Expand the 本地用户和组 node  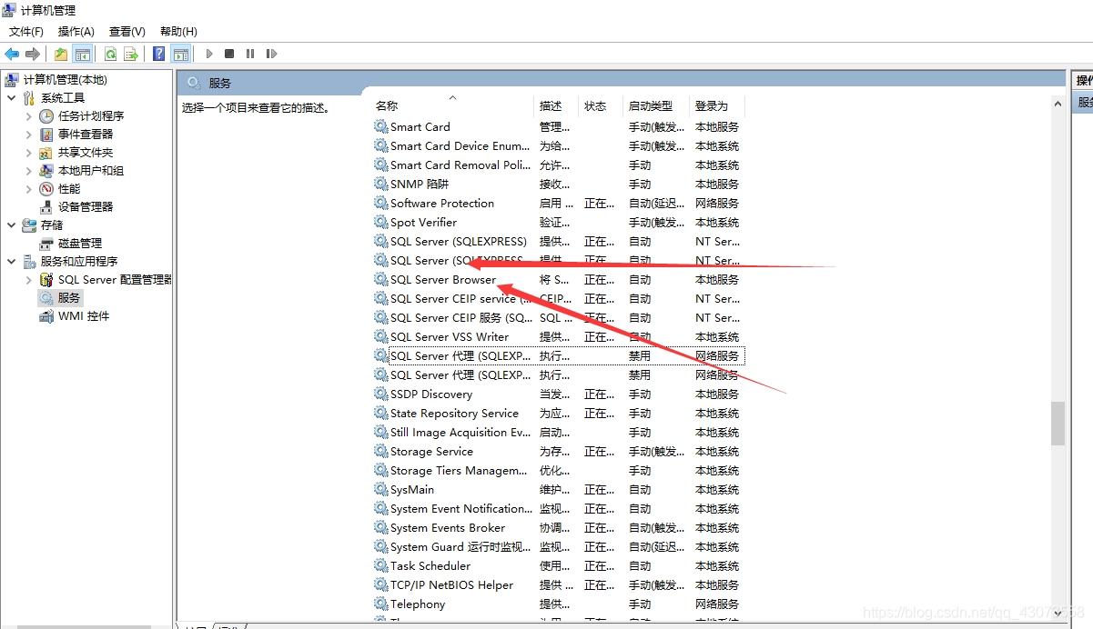point(29,171)
